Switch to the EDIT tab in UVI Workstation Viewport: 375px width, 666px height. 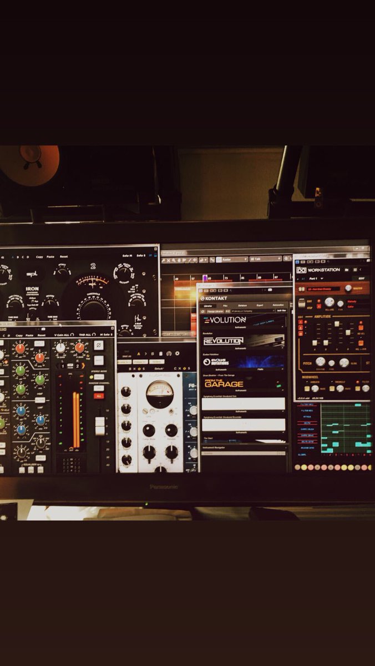[361, 278]
